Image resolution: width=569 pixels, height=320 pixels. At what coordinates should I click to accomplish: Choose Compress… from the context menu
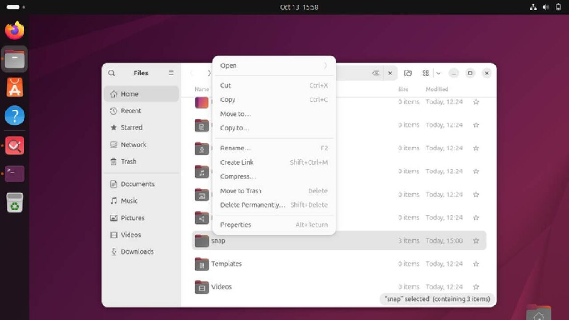(x=274, y=176)
